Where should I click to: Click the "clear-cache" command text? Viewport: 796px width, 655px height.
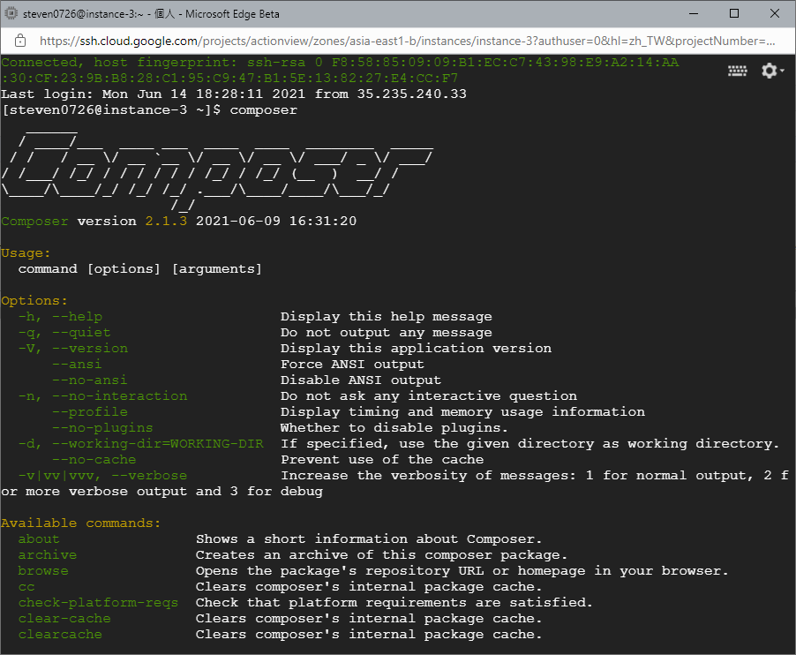tap(64, 618)
